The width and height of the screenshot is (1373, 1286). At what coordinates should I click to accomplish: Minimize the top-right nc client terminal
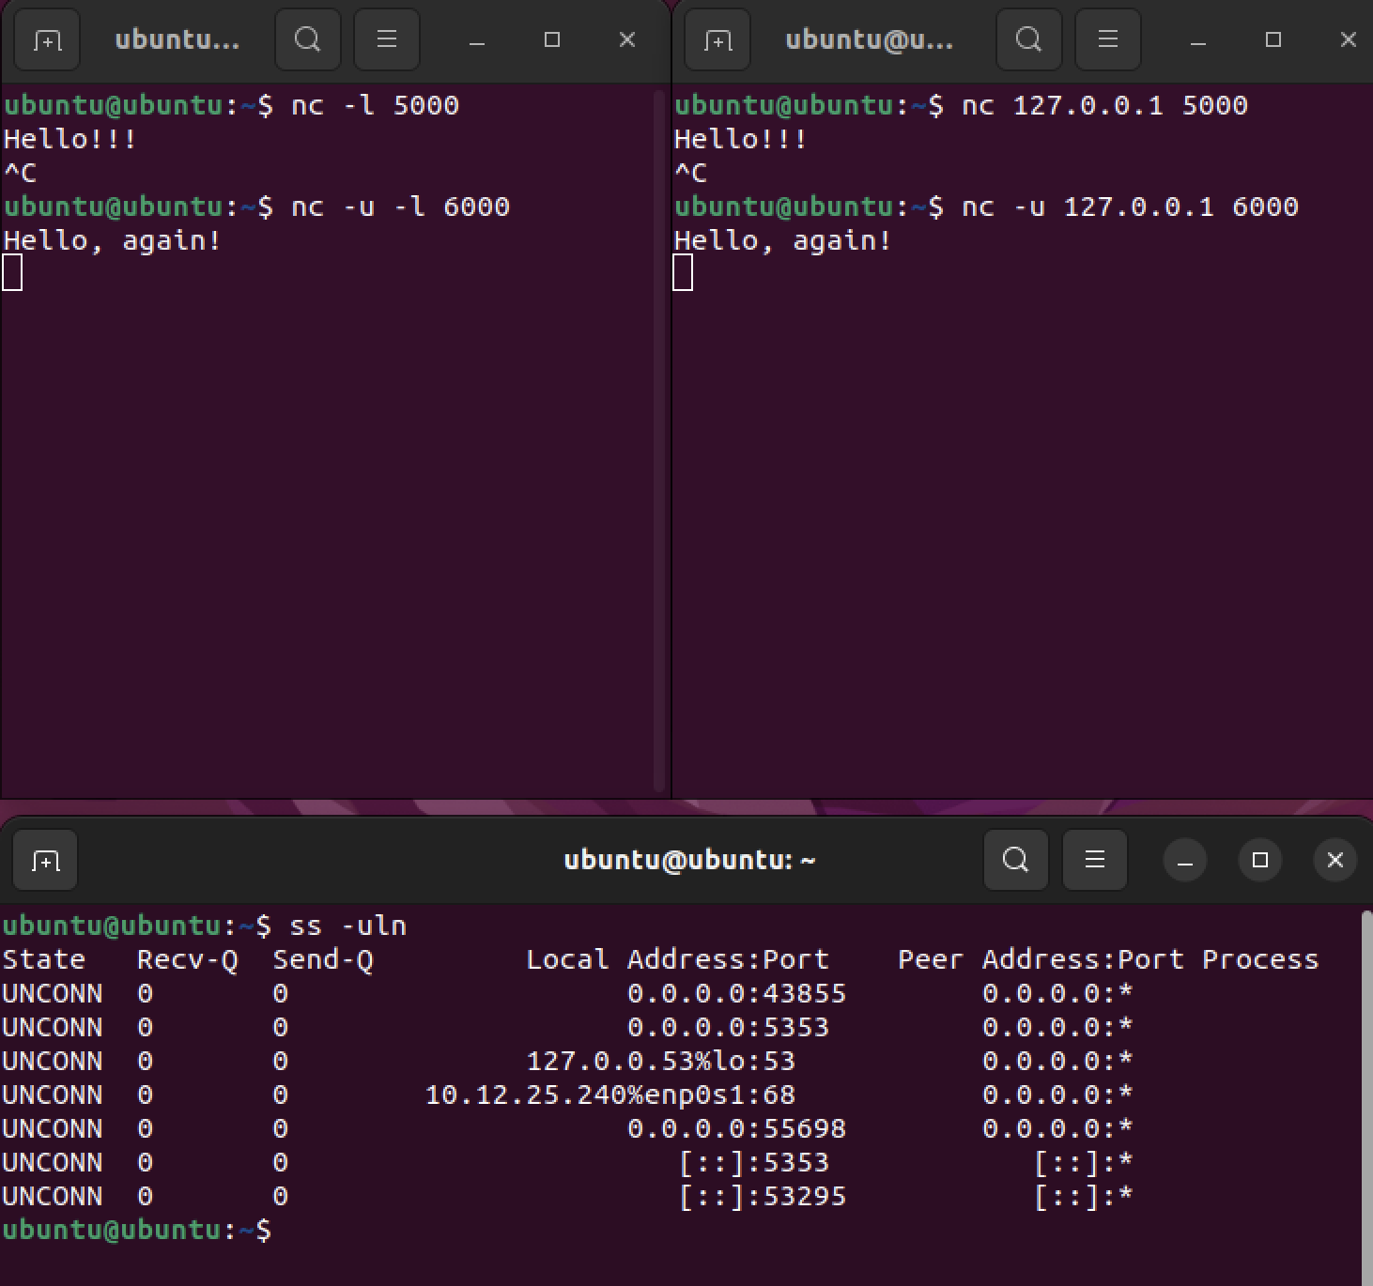point(1197,39)
